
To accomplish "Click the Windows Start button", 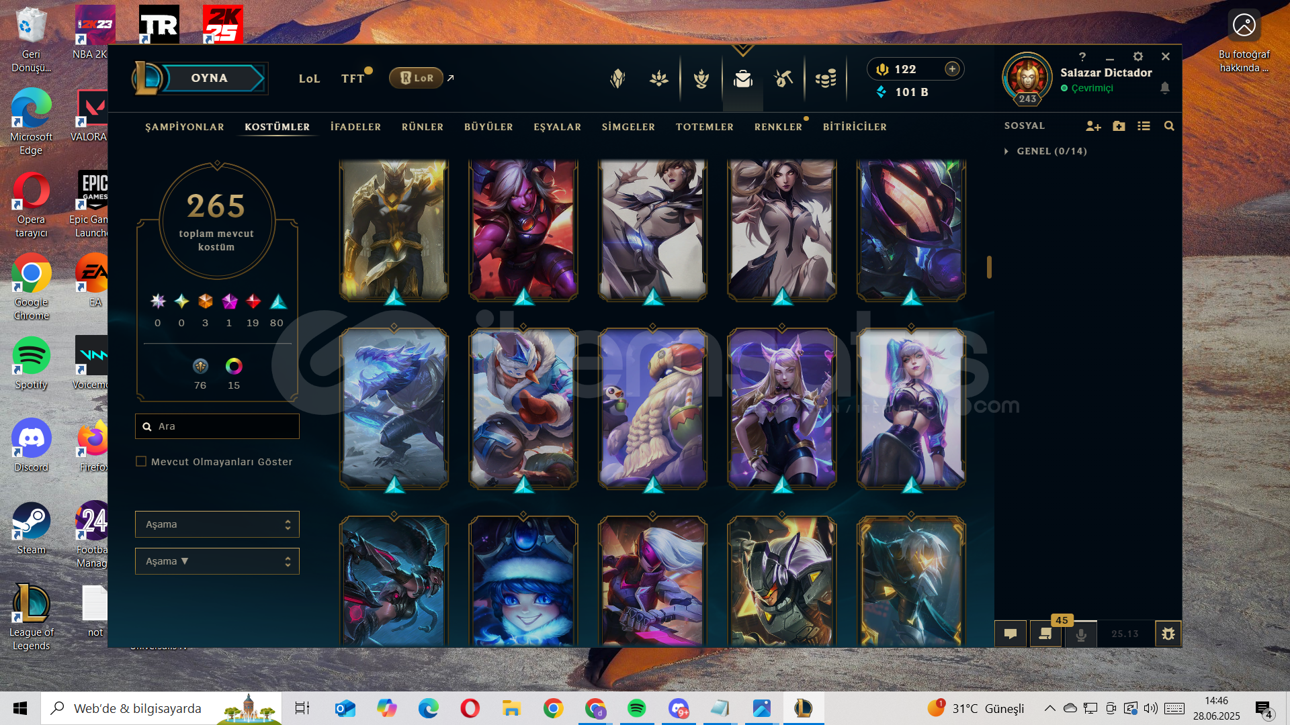I will (20, 708).
